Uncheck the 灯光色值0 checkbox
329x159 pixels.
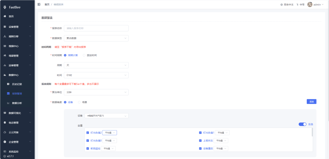pos(88,140)
